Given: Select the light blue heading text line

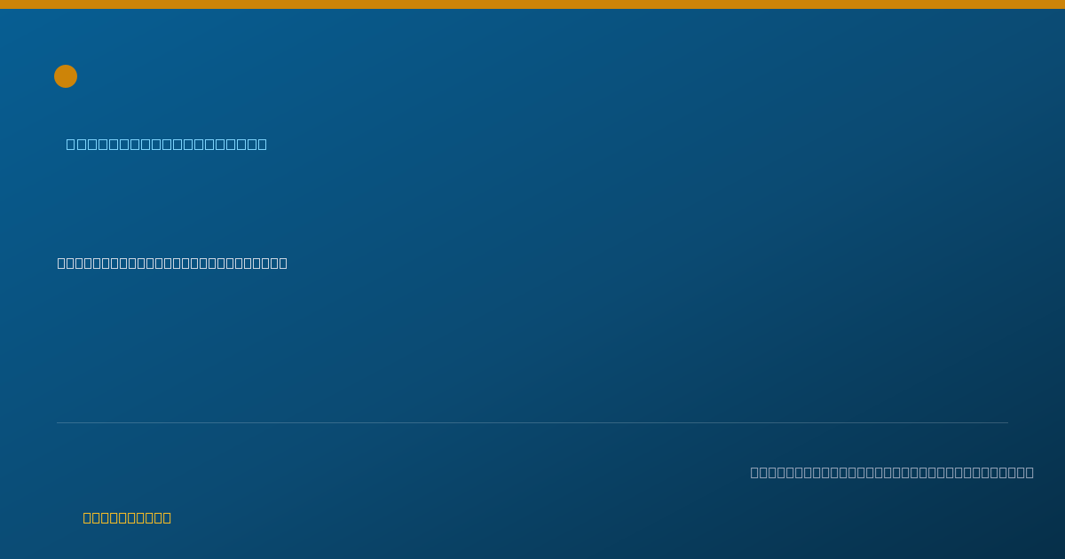Looking at the screenshot, I should coord(166,144).
